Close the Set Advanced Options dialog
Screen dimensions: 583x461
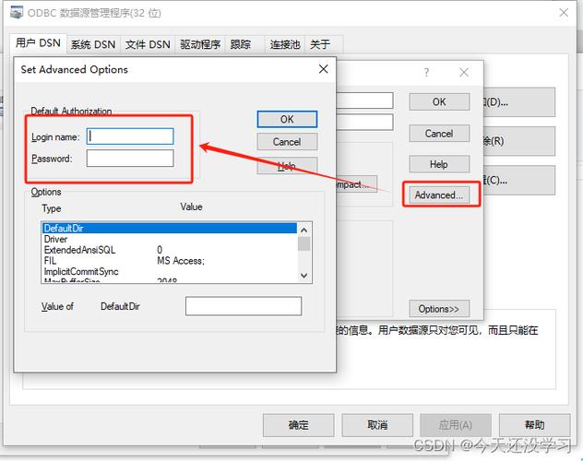323,69
